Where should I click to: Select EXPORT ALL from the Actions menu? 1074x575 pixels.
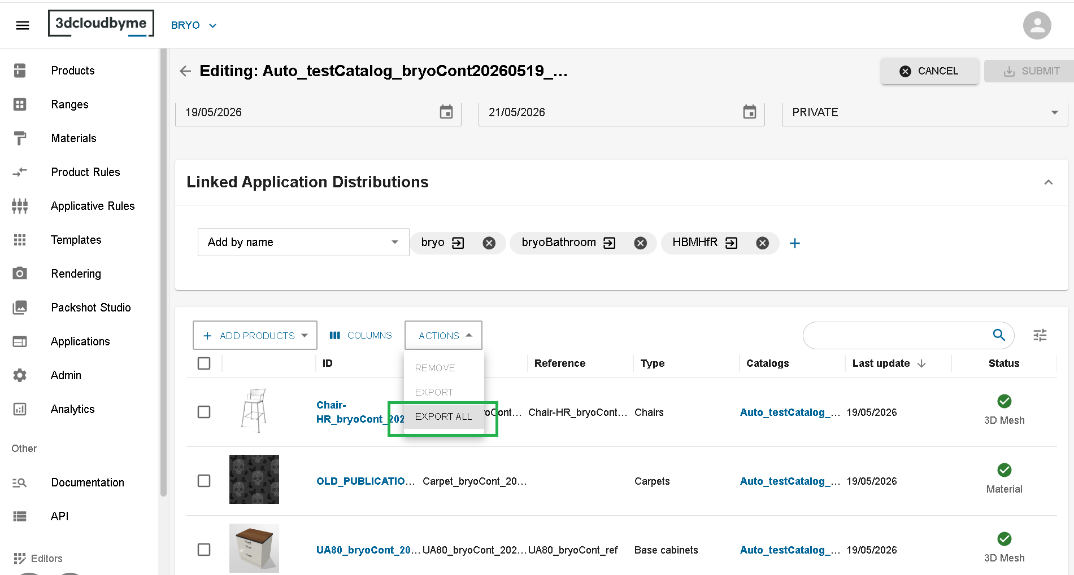click(x=443, y=416)
